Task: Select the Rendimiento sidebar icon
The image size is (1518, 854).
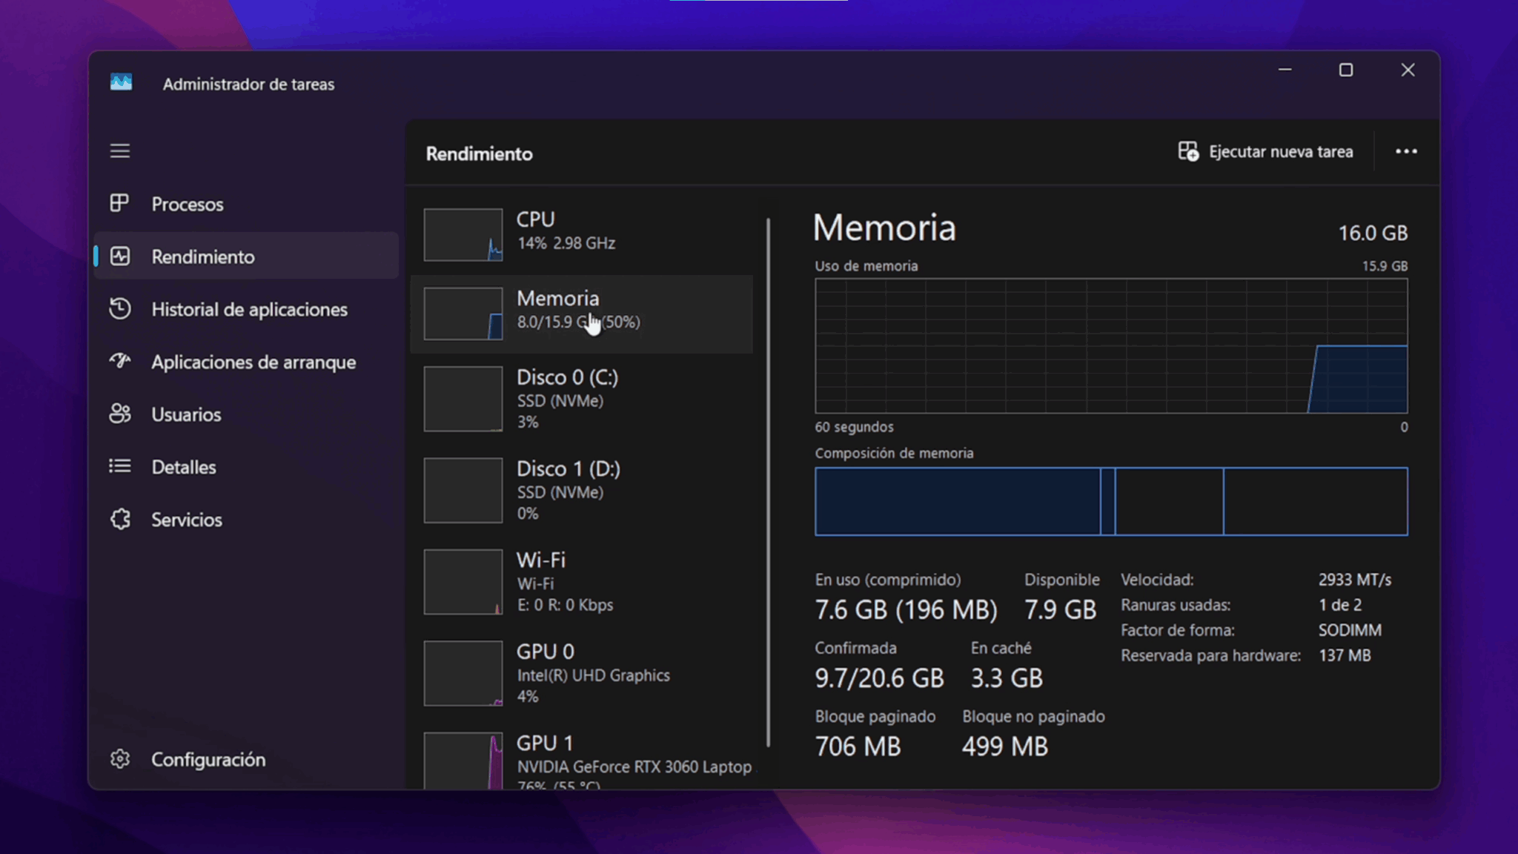Action: point(119,256)
